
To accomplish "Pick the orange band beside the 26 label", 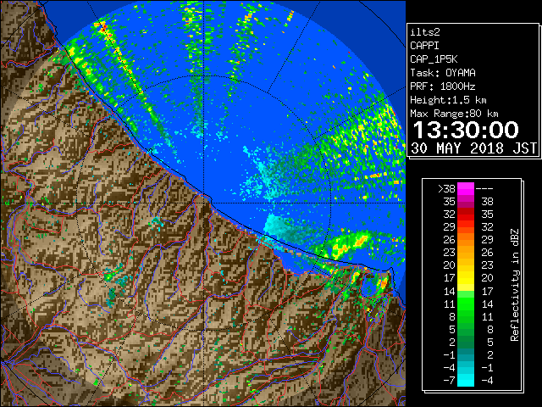I will [x=466, y=240].
